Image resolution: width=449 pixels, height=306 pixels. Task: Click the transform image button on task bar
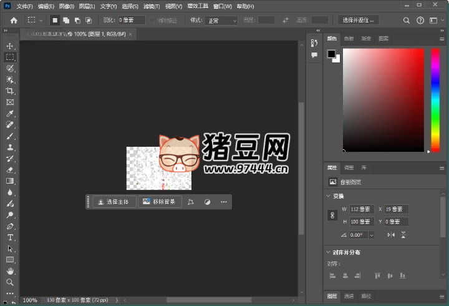(x=190, y=202)
